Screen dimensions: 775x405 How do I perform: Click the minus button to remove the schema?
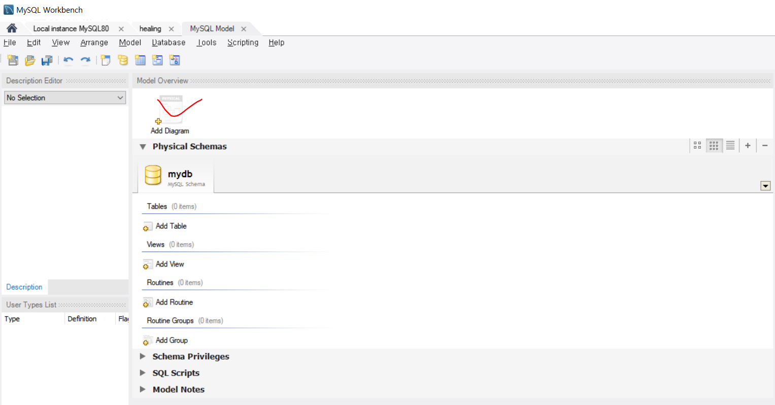[x=765, y=146]
